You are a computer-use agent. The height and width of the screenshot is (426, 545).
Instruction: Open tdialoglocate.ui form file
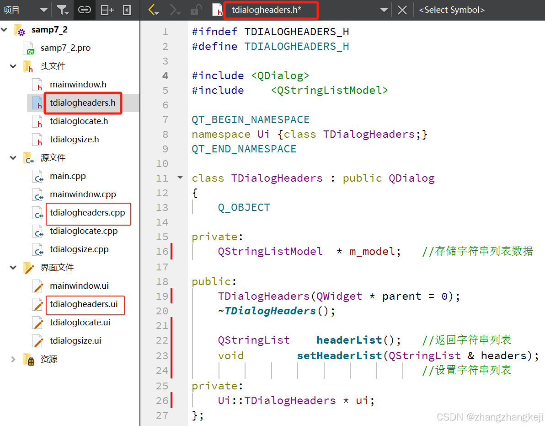[80, 323]
